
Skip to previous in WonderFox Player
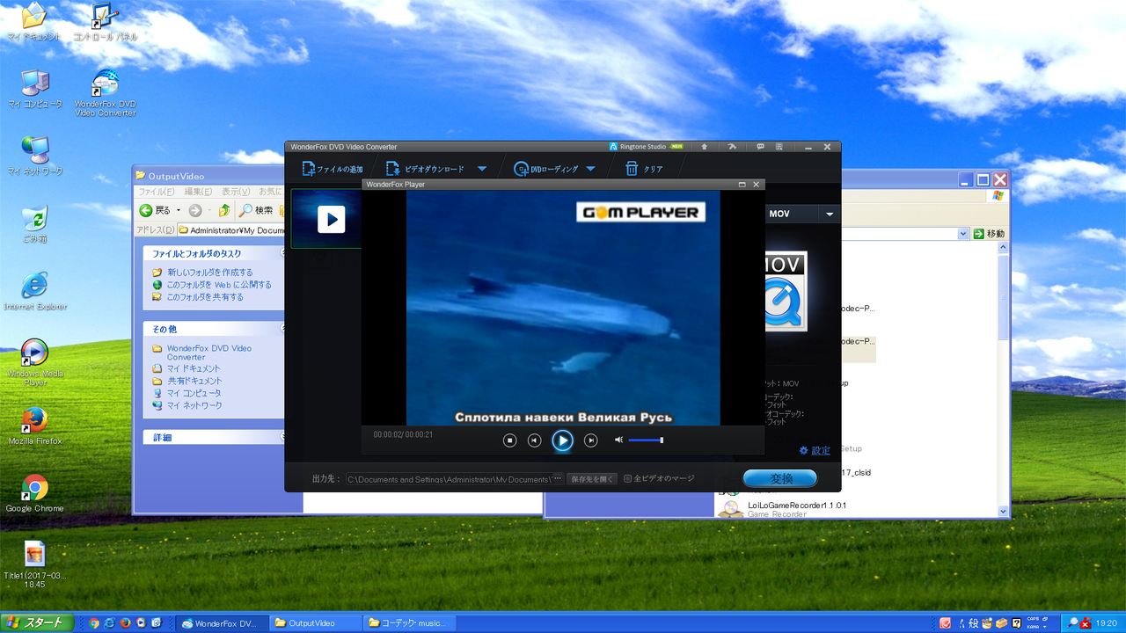click(x=534, y=440)
